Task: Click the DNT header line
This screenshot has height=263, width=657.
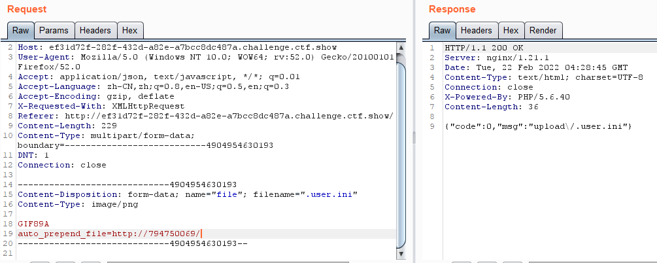Action: pos(33,155)
